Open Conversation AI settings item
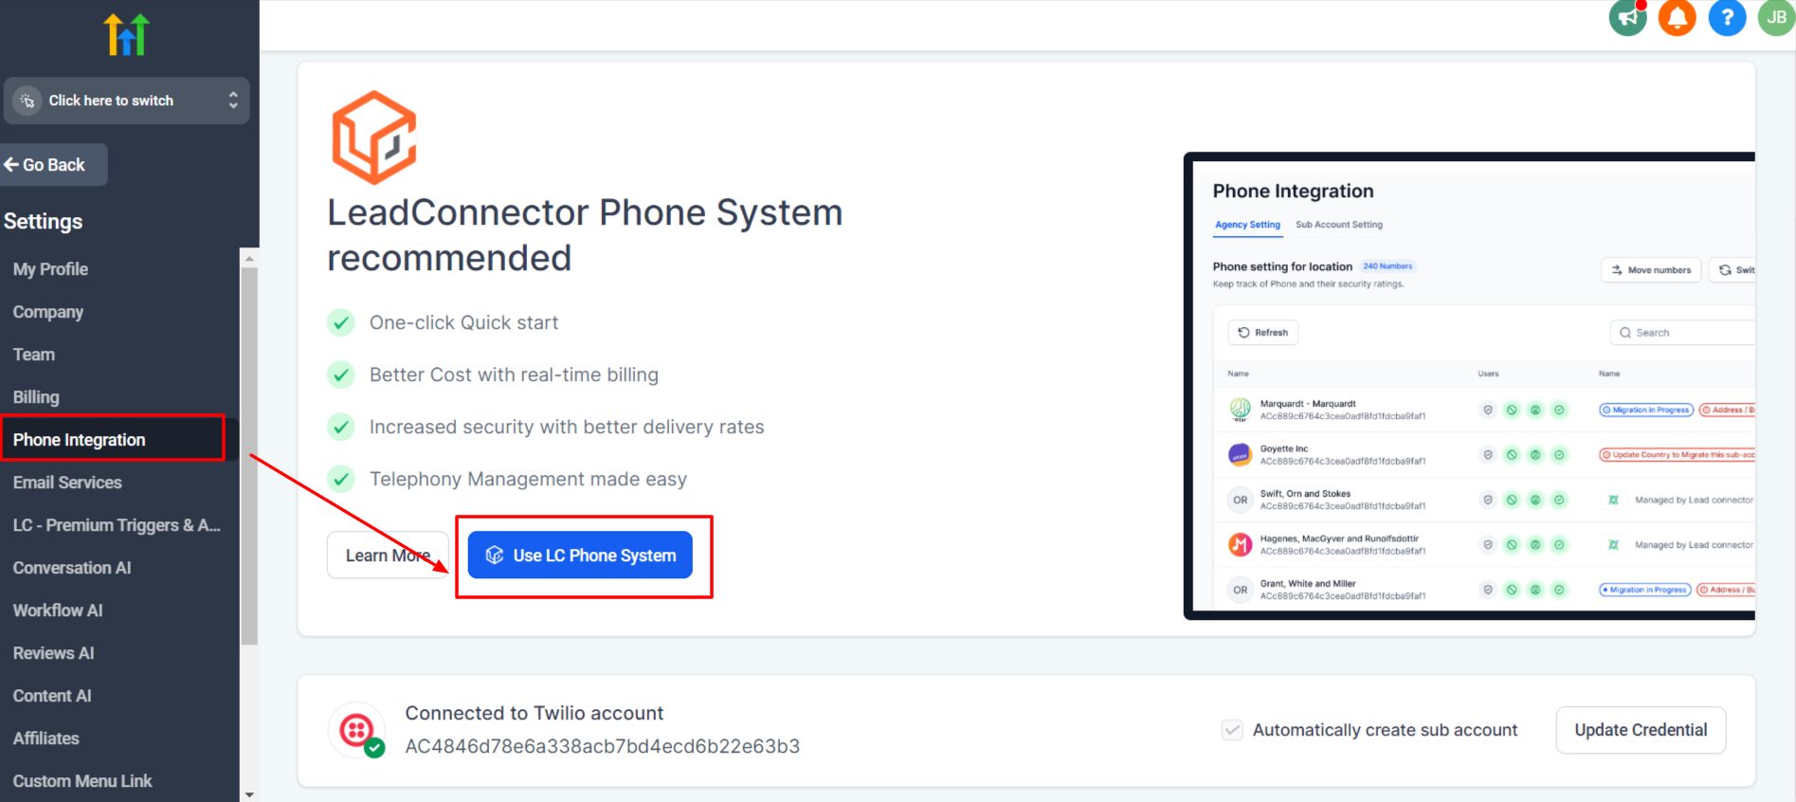Screen dimensions: 1796x802 (x=72, y=568)
